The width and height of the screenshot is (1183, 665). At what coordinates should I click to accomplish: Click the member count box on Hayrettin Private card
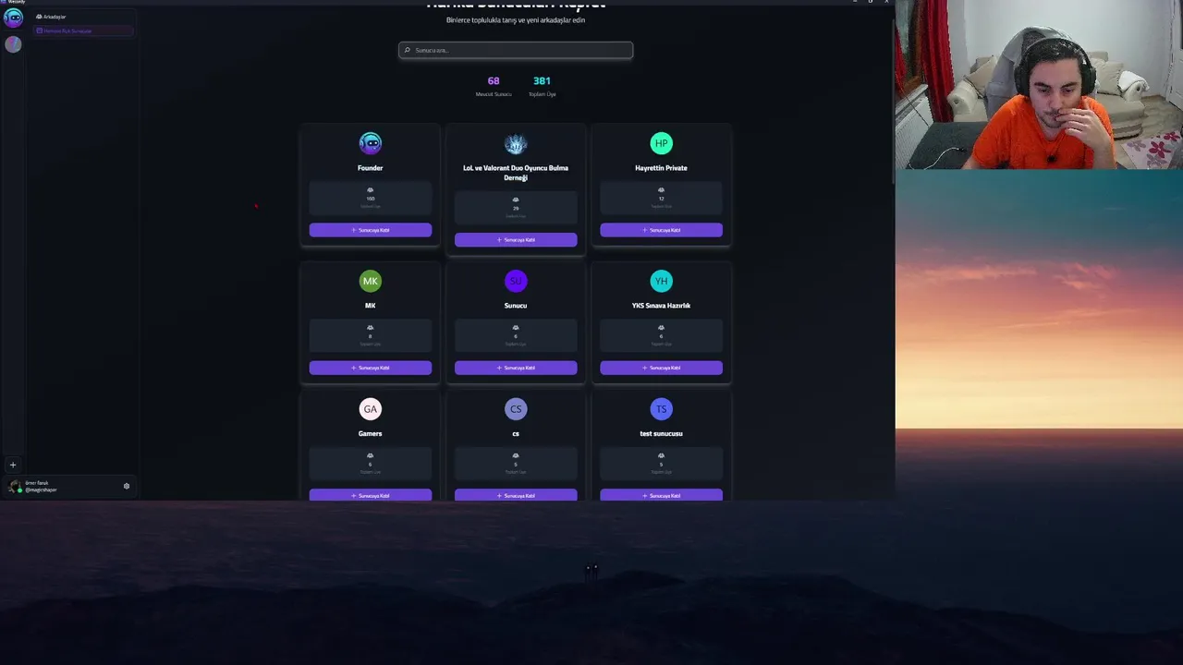click(x=661, y=198)
